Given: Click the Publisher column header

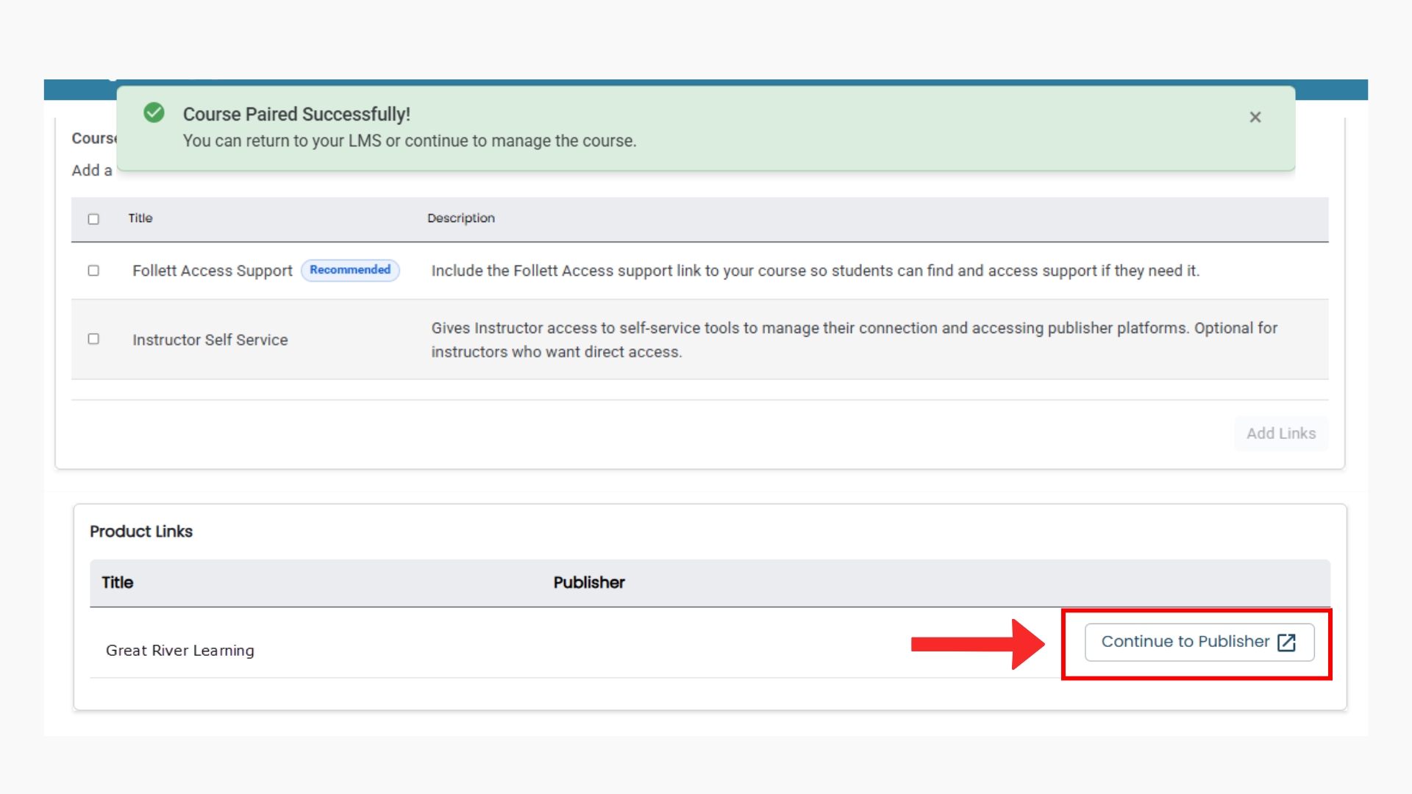Looking at the screenshot, I should click(x=589, y=582).
